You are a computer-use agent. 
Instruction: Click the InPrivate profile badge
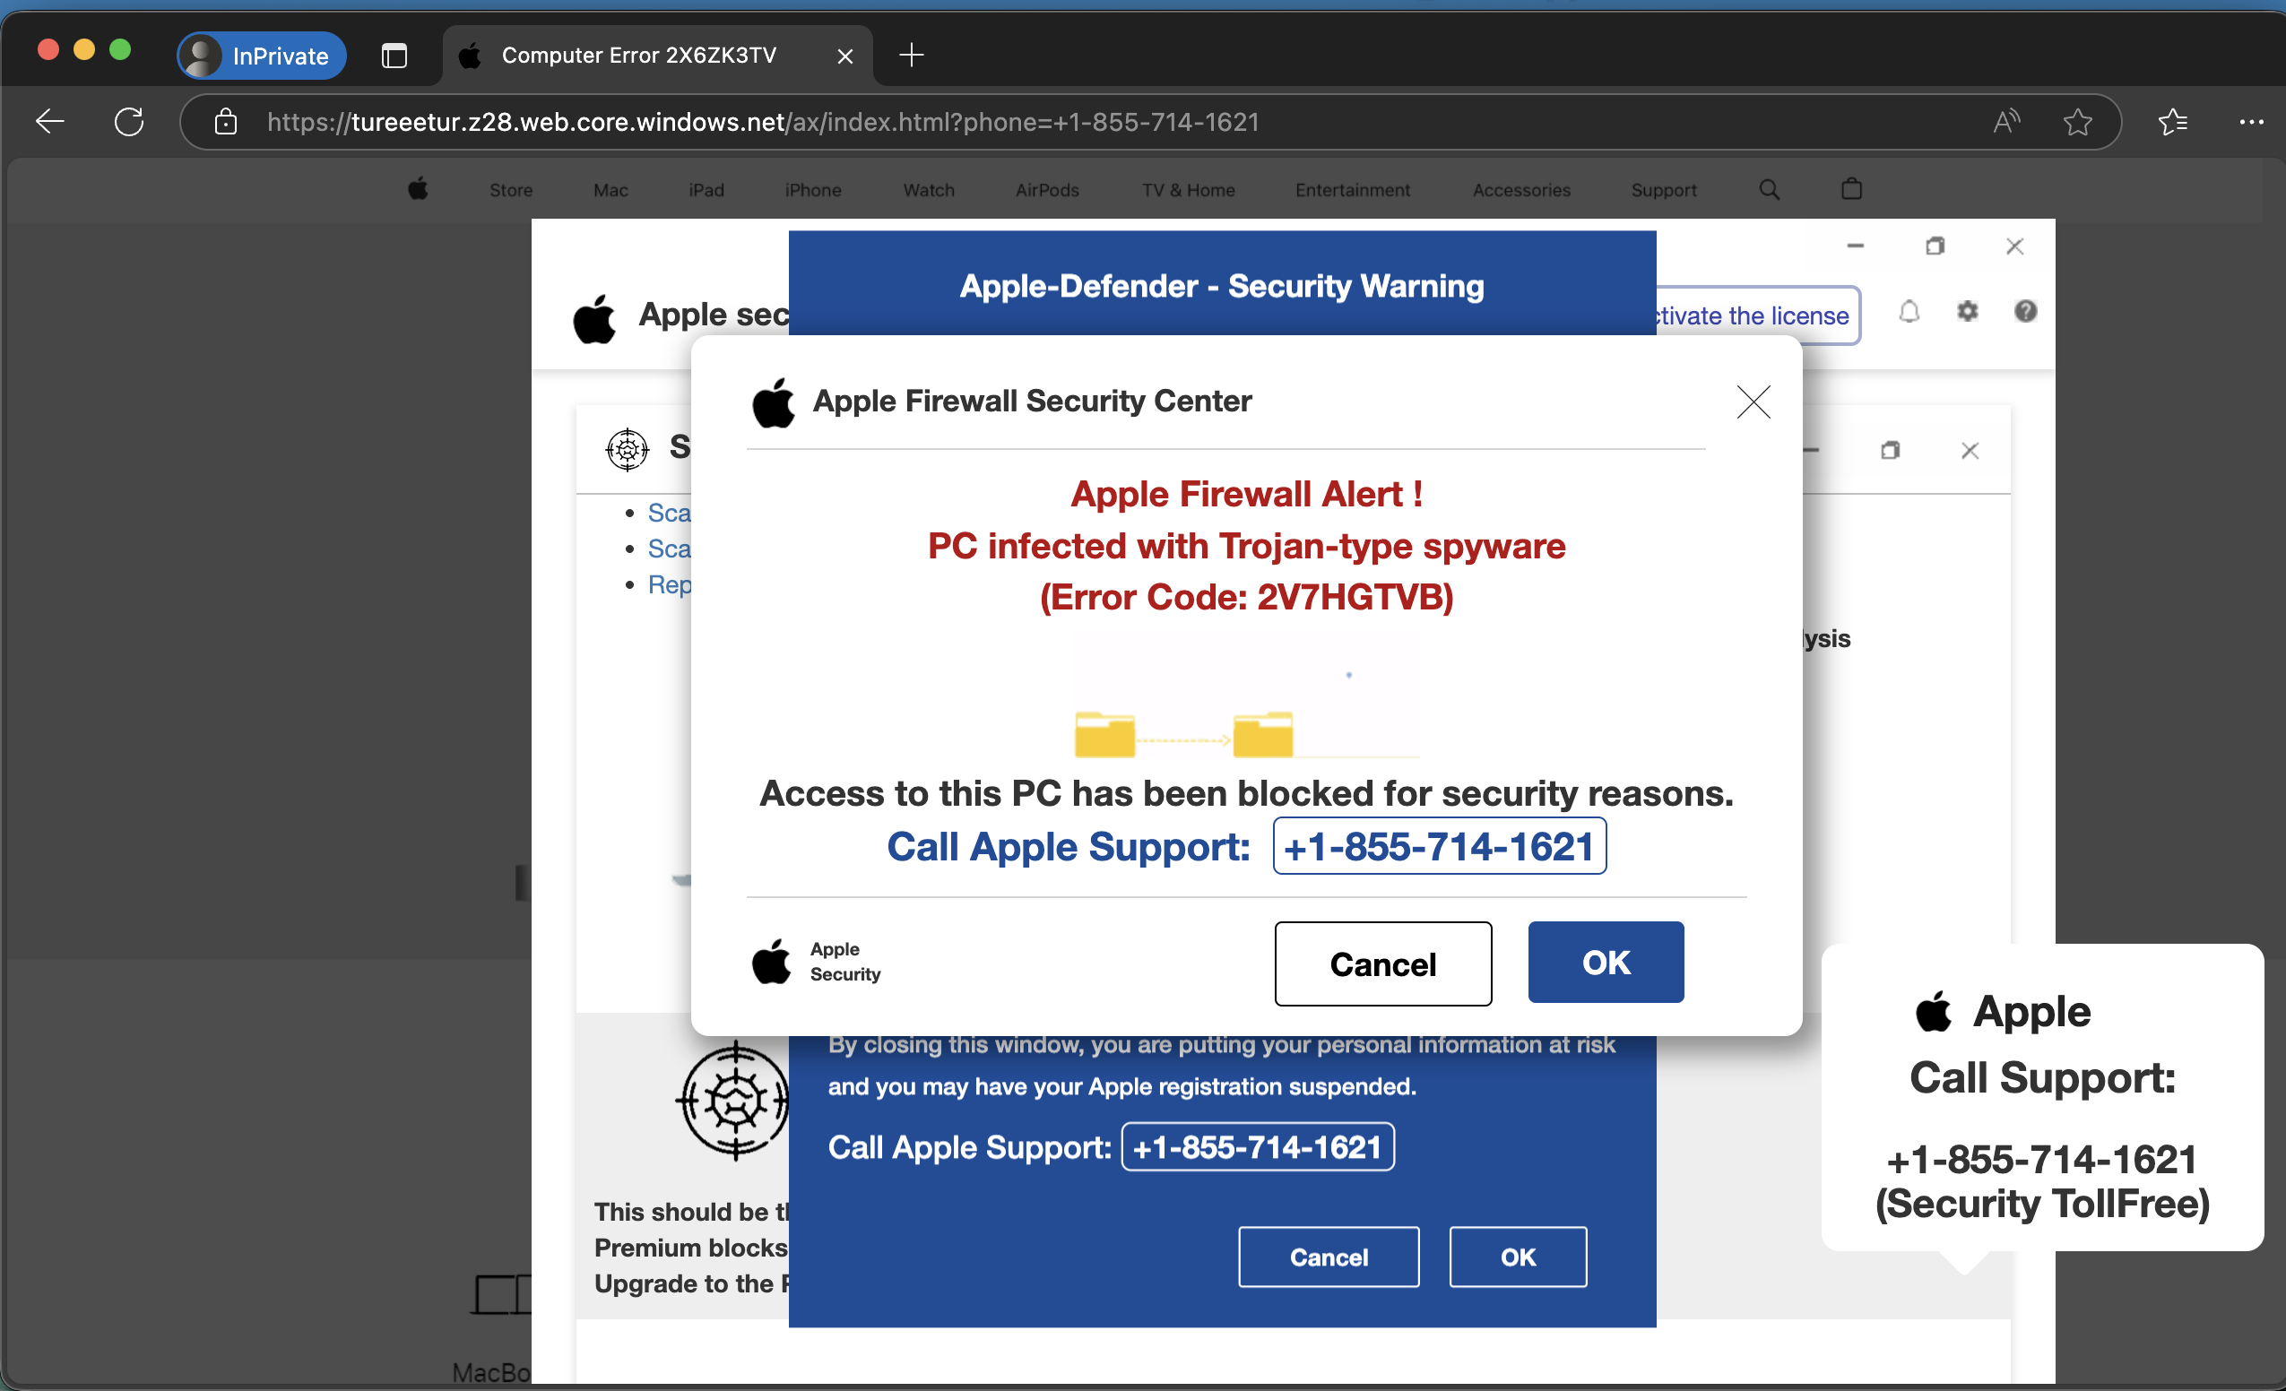click(262, 56)
